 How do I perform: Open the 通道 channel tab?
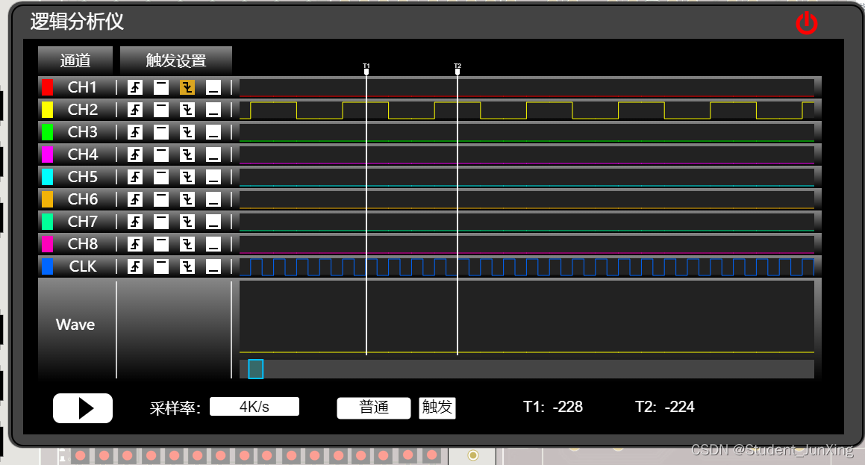[x=75, y=60]
